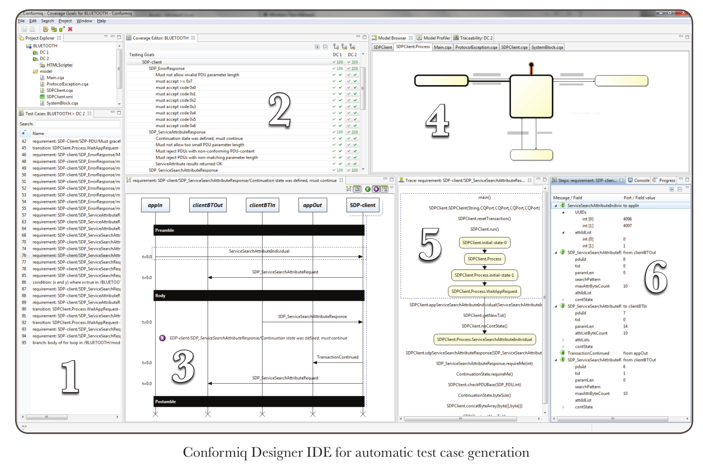Toggle DC 1 checkmark for 'must accept code 0x0'

click(x=336, y=87)
